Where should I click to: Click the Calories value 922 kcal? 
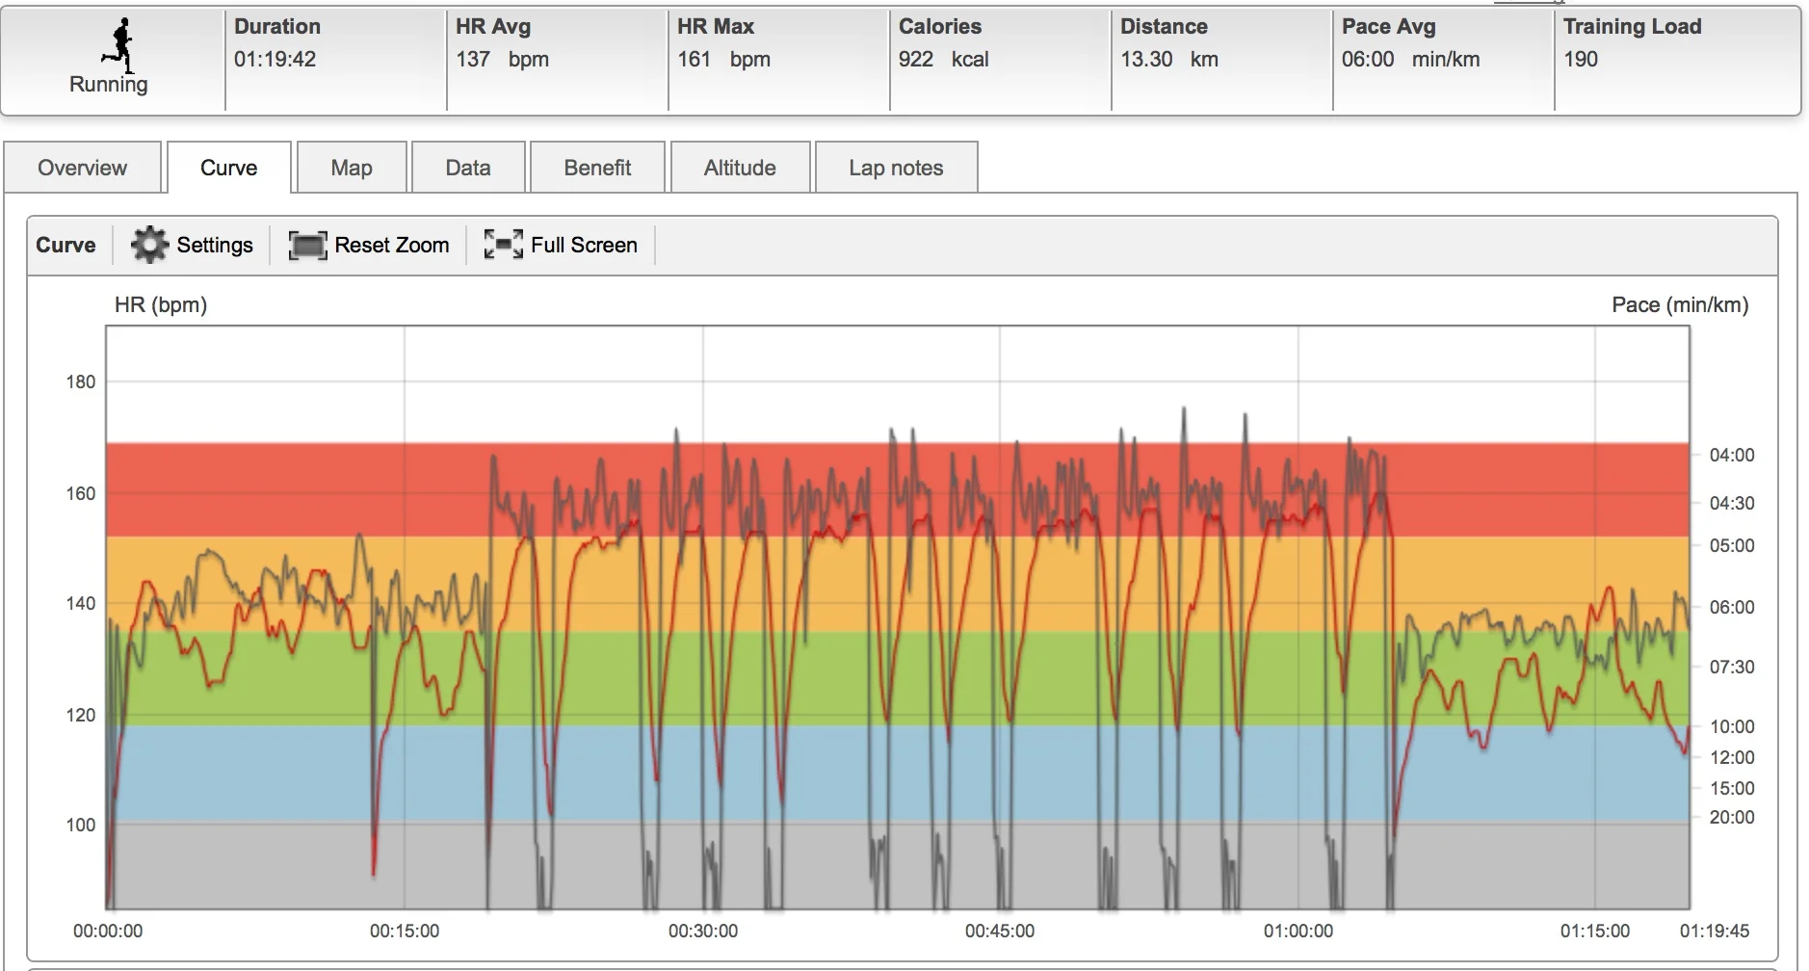point(944,59)
